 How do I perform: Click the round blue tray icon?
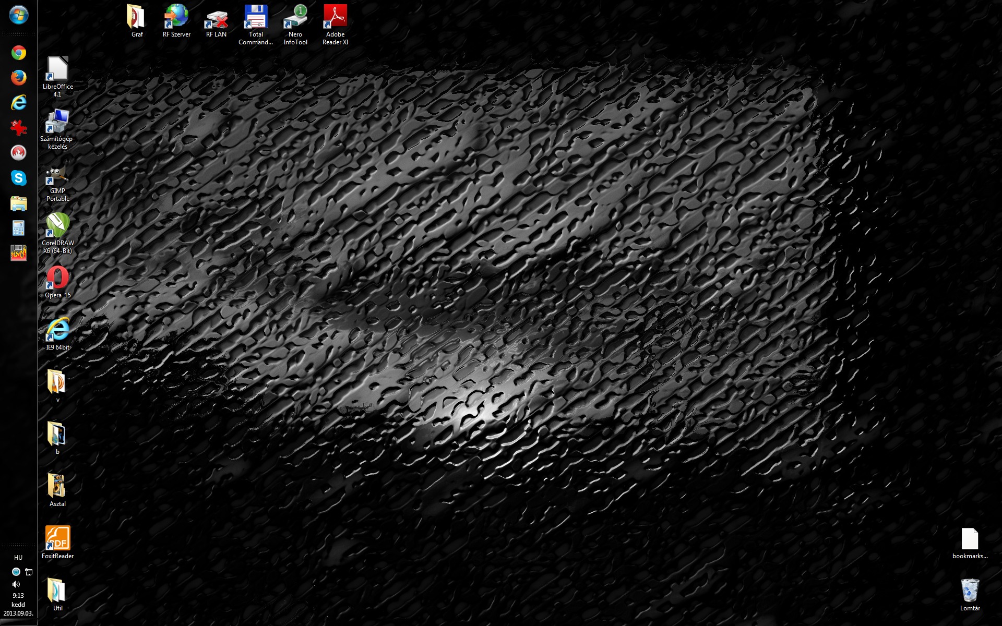[16, 572]
